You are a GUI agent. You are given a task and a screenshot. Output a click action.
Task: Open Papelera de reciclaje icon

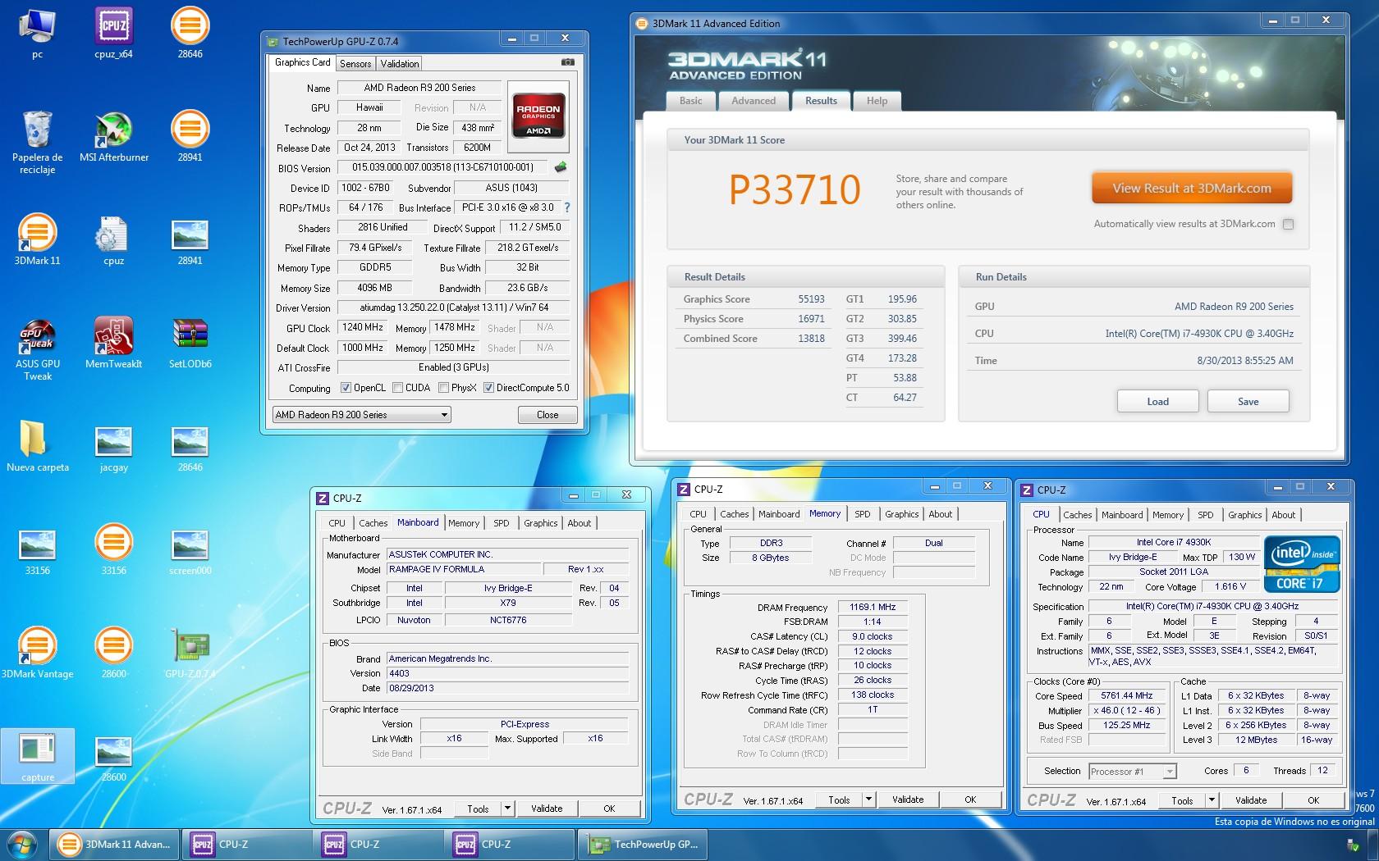tap(37, 141)
